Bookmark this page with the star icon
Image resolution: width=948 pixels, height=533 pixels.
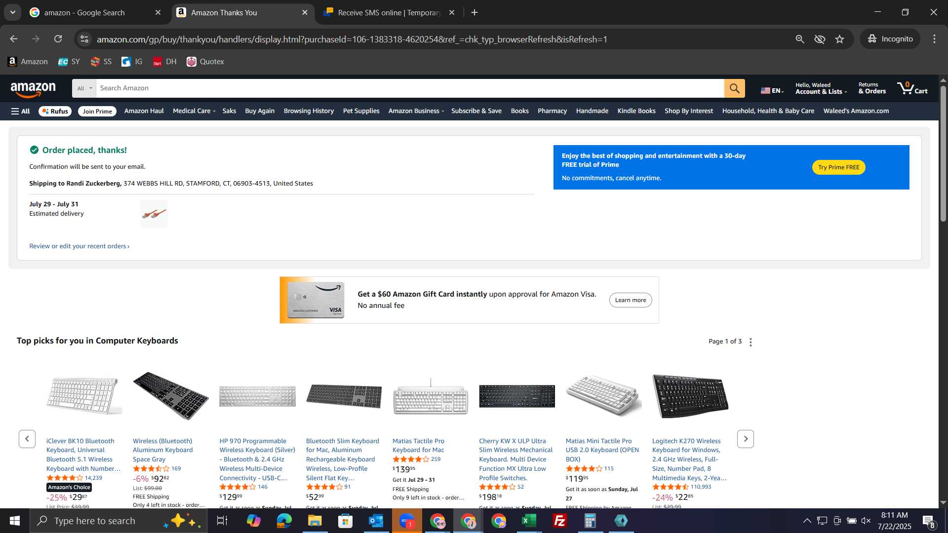[839, 39]
